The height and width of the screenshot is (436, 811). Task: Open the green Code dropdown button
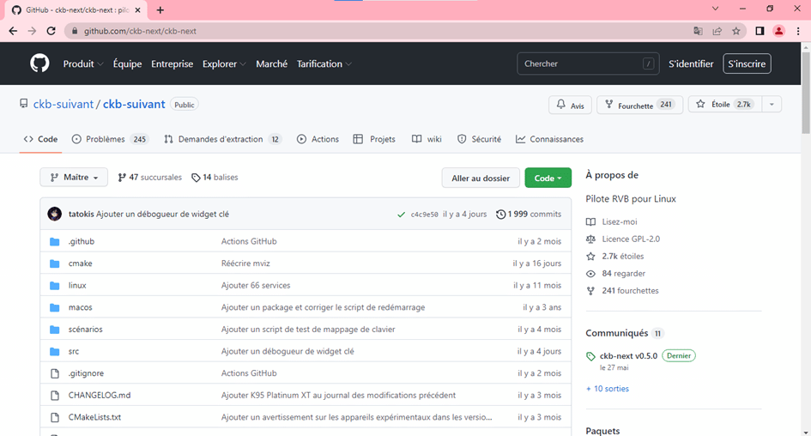click(x=548, y=178)
